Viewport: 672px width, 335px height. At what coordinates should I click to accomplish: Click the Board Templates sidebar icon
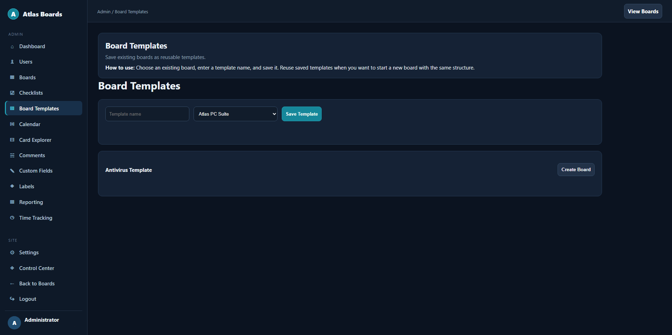pyautogui.click(x=12, y=109)
